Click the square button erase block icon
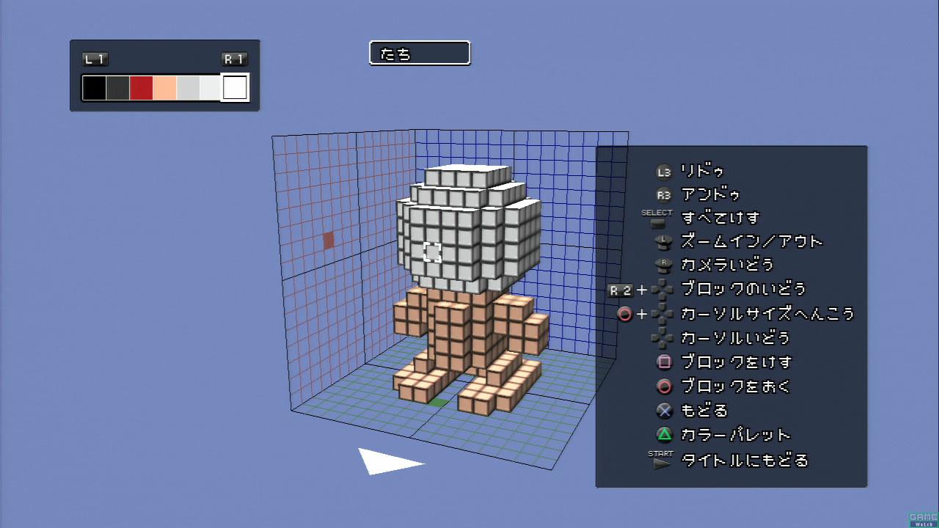Image resolution: width=939 pixels, height=528 pixels. pyautogui.click(x=664, y=362)
